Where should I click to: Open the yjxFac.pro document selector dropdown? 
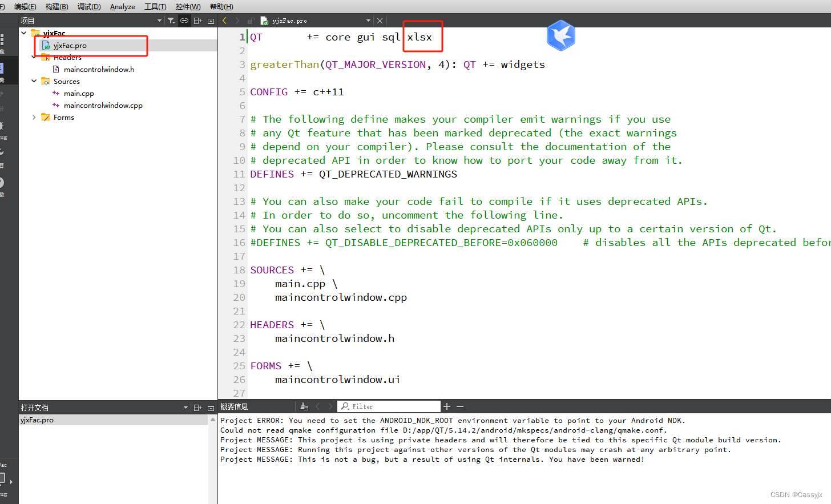coord(368,21)
